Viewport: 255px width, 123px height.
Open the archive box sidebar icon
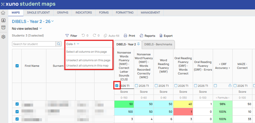click(3, 27)
